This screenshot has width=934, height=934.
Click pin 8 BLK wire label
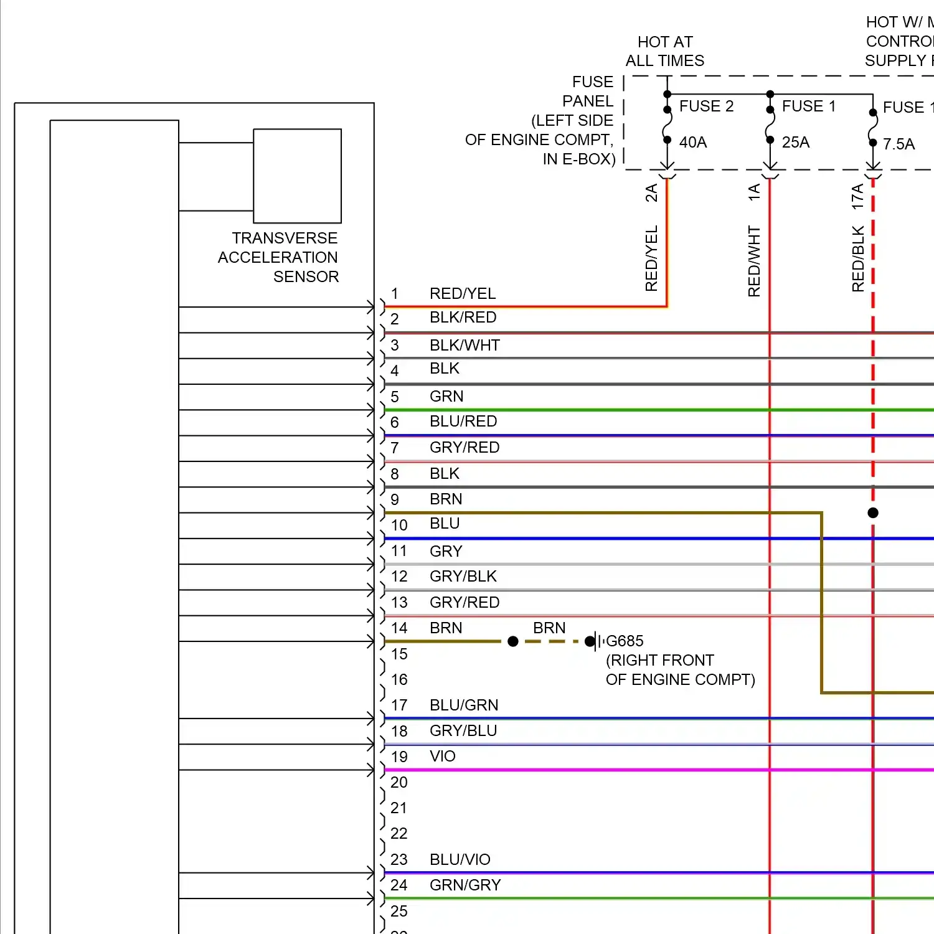[445, 474]
